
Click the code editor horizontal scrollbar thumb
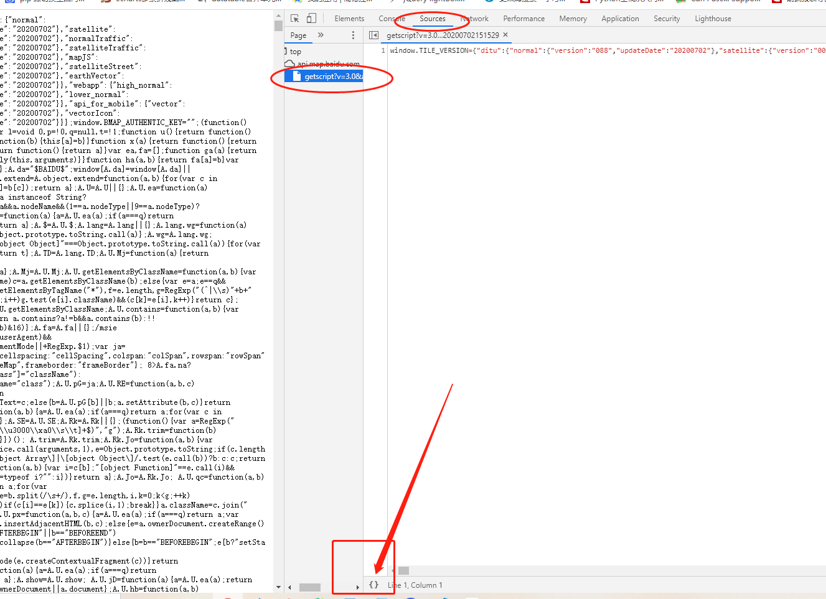tap(403, 570)
